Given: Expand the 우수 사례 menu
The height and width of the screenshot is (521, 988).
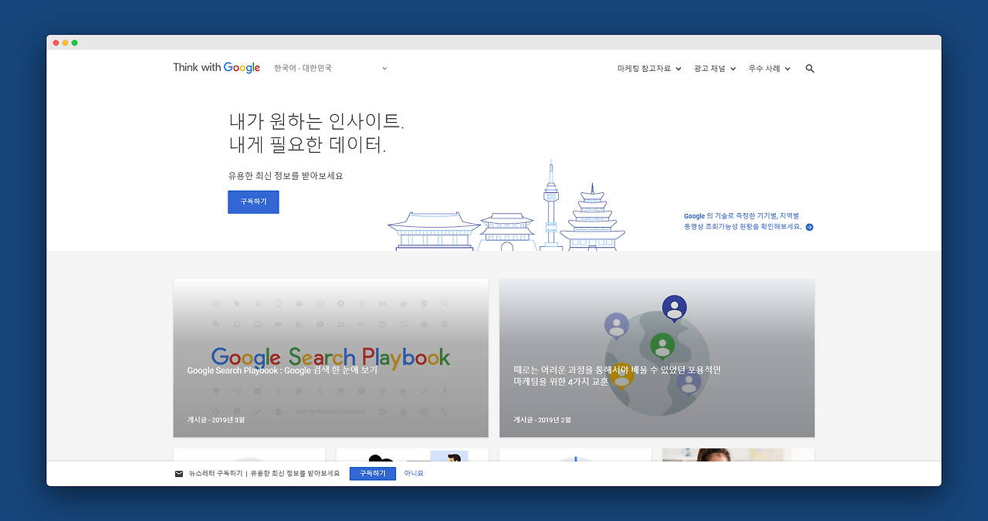Looking at the screenshot, I should (x=769, y=69).
